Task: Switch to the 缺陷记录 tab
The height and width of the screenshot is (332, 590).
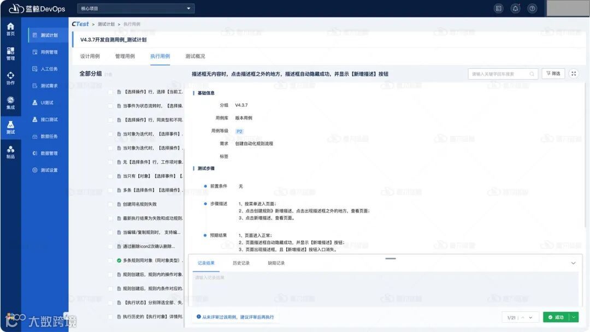Action: [276, 263]
